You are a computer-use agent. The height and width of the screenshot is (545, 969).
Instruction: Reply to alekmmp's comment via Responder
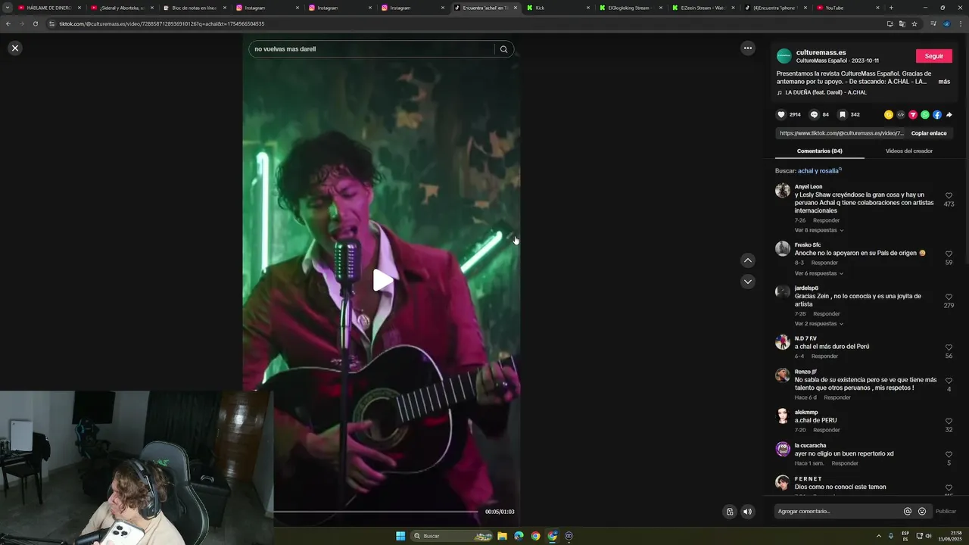(x=826, y=430)
